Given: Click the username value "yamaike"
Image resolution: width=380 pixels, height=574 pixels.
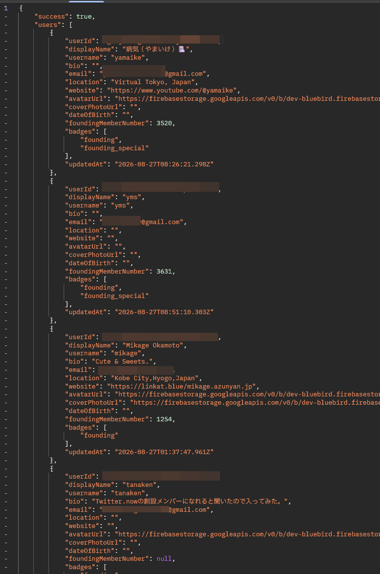Looking at the screenshot, I should coord(128,57).
